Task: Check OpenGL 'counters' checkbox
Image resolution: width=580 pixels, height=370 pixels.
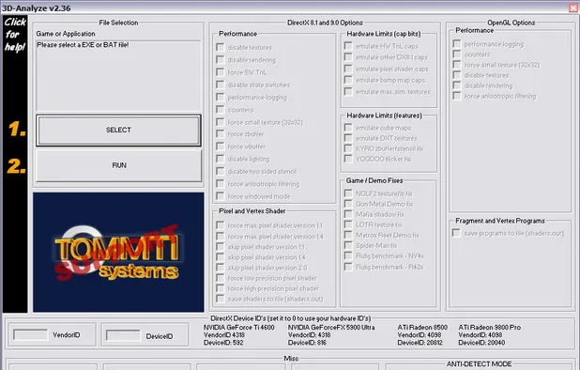Action: [457, 54]
